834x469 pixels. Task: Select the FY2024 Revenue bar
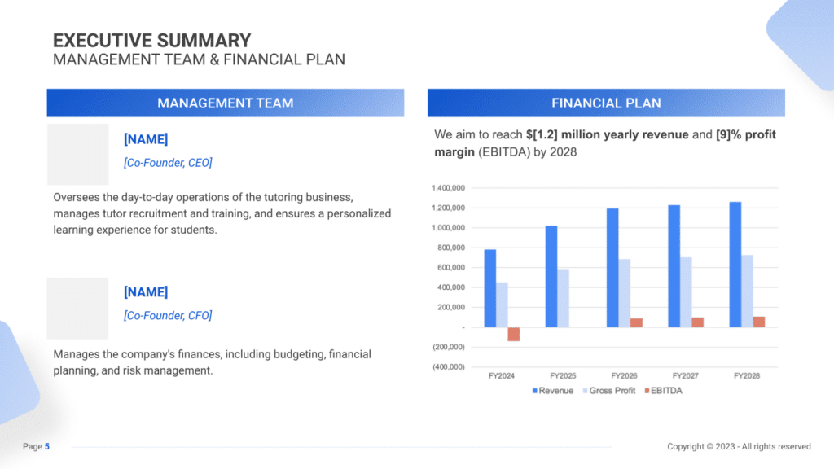click(x=489, y=288)
